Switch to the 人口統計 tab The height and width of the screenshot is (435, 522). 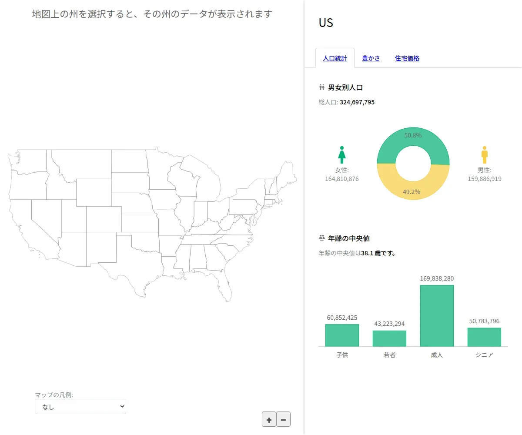click(335, 58)
